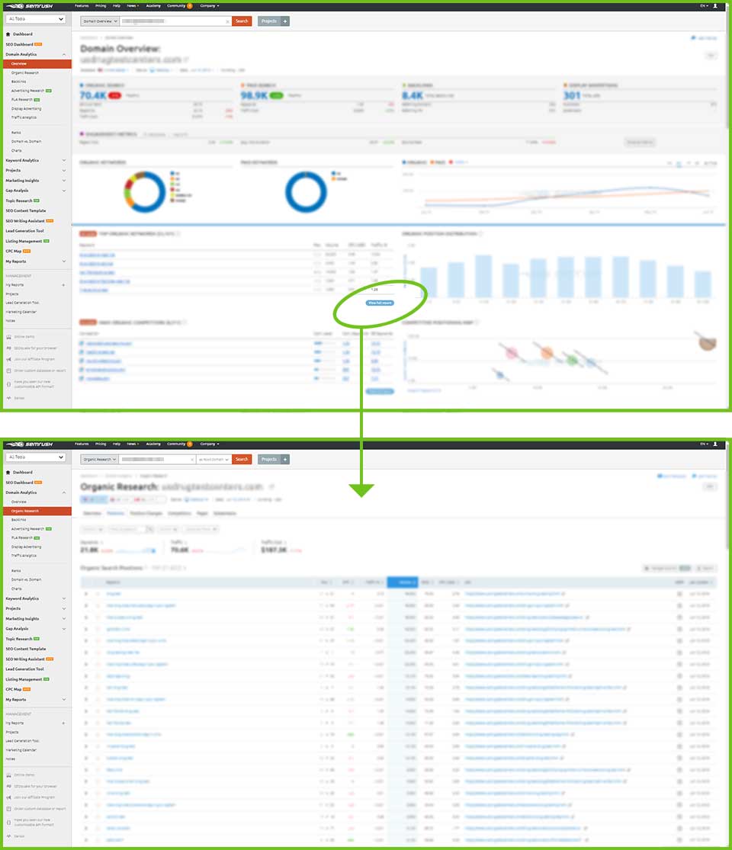The height and width of the screenshot is (850, 732).
Task: Expand Keyword Analytics in Domain Overview sidebar
Action: pos(64,160)
